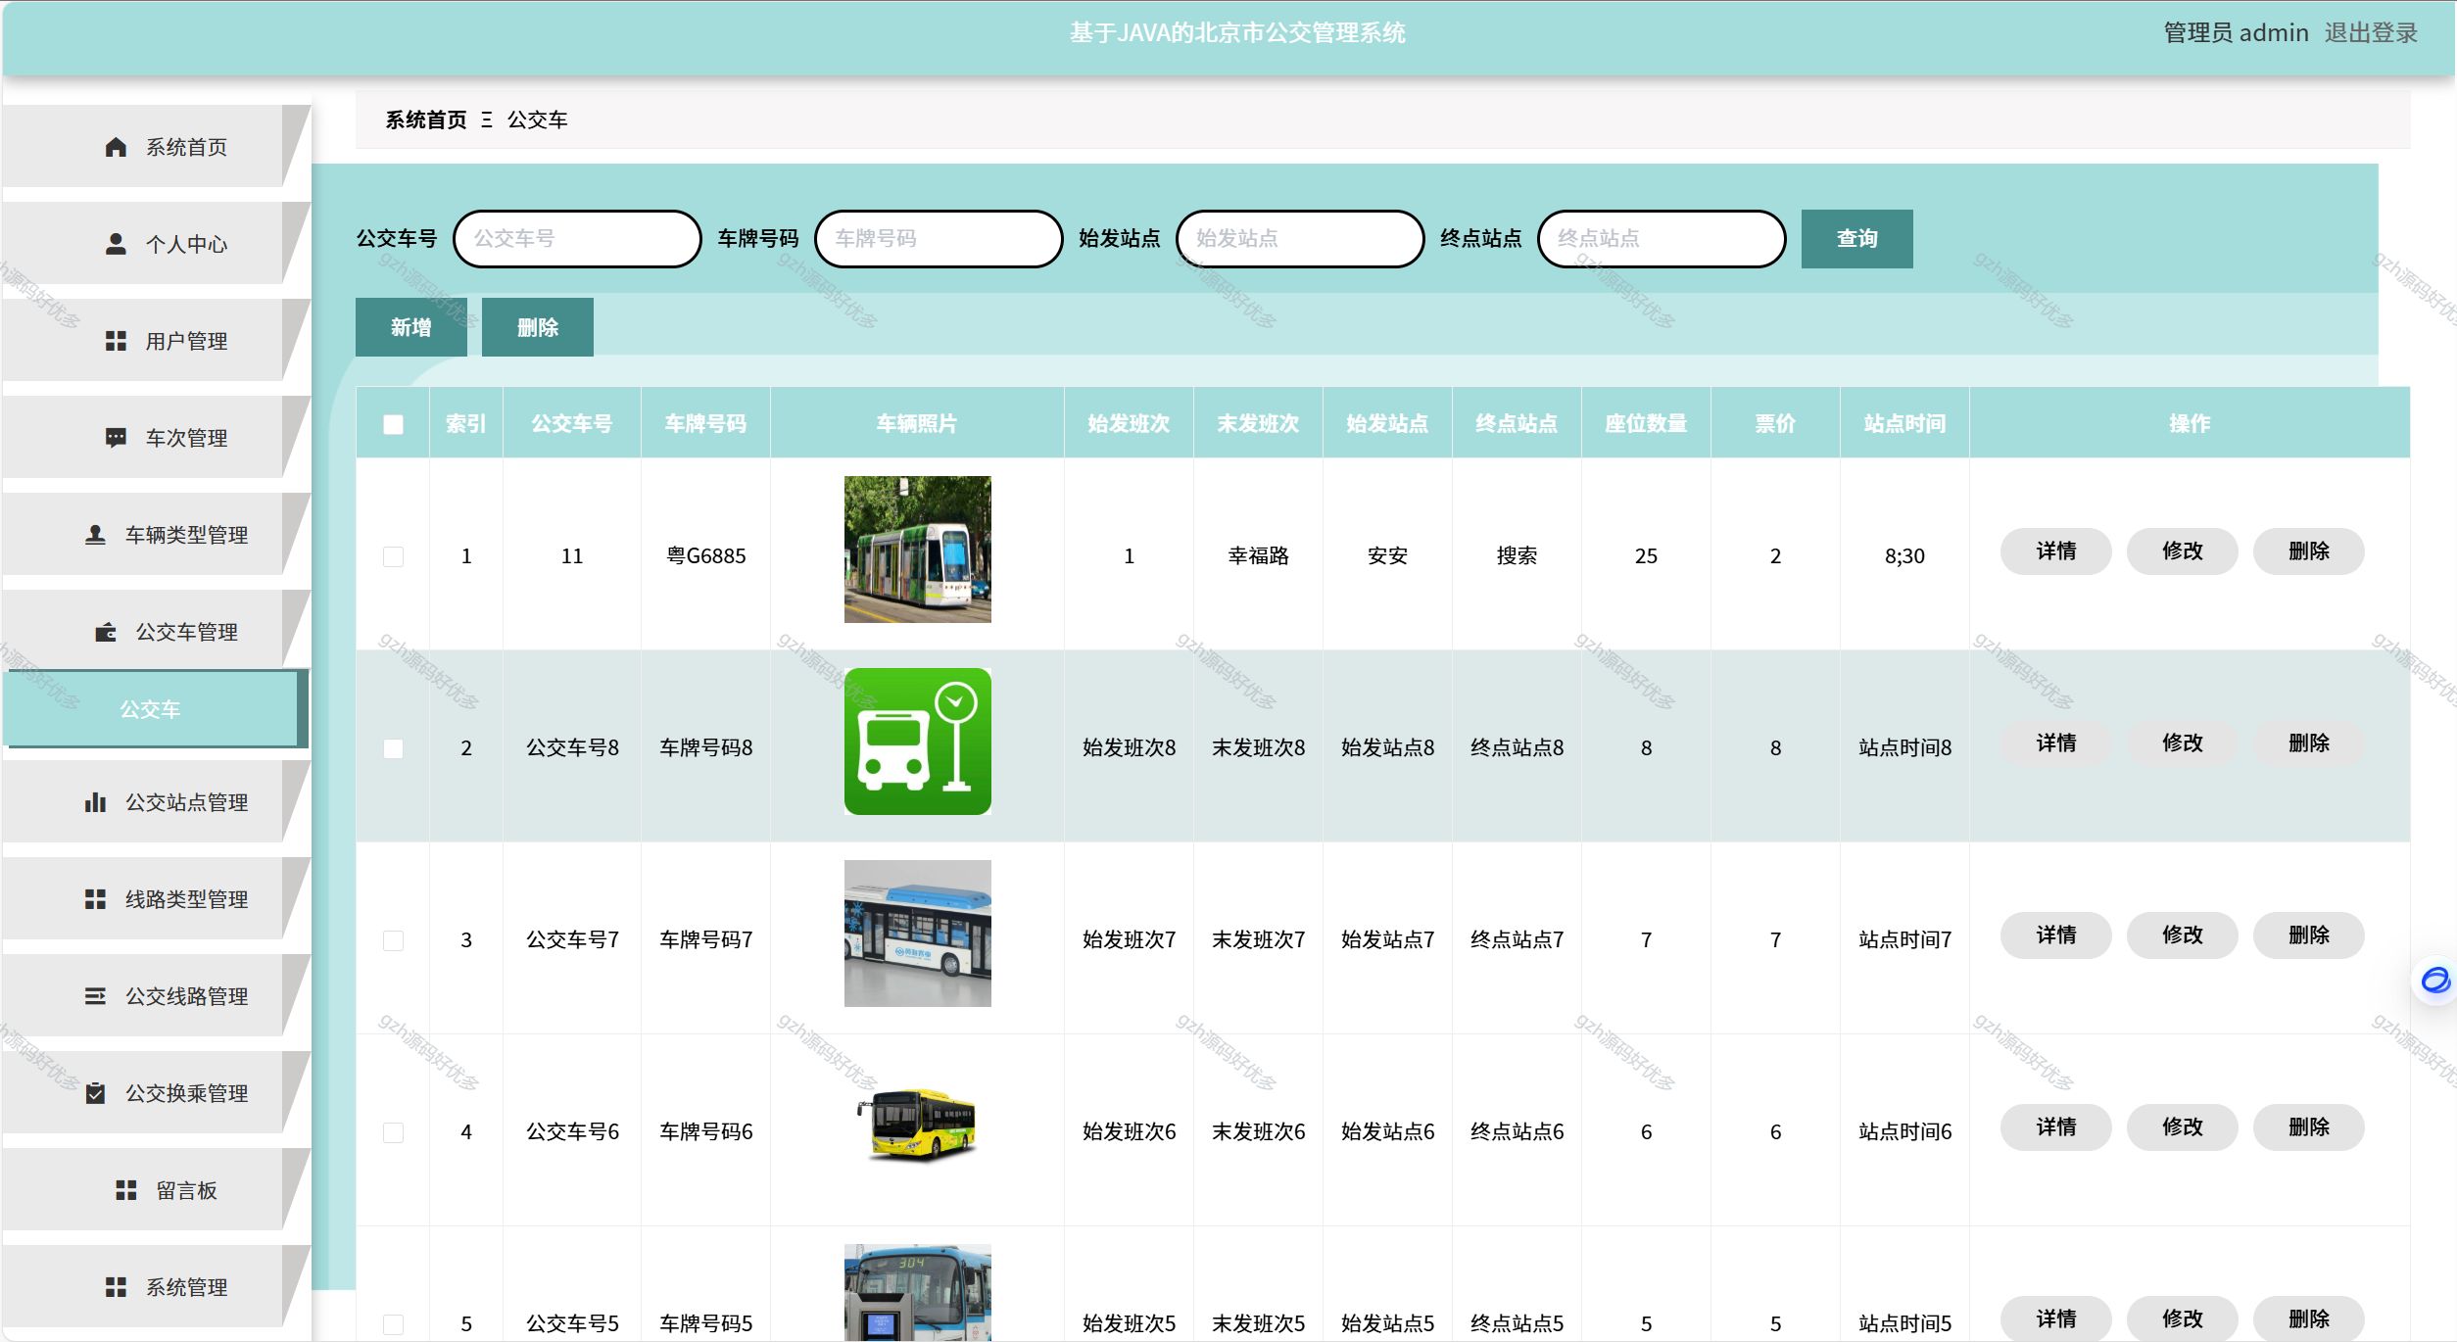Image resolution: width=2457 pixels, height=1342 pixels.
Task: Click the 车辆照片 column header
Action: 917,423
